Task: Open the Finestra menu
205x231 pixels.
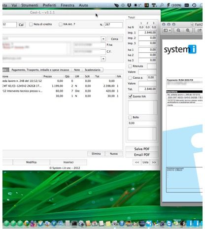Action: pos(68,5)
